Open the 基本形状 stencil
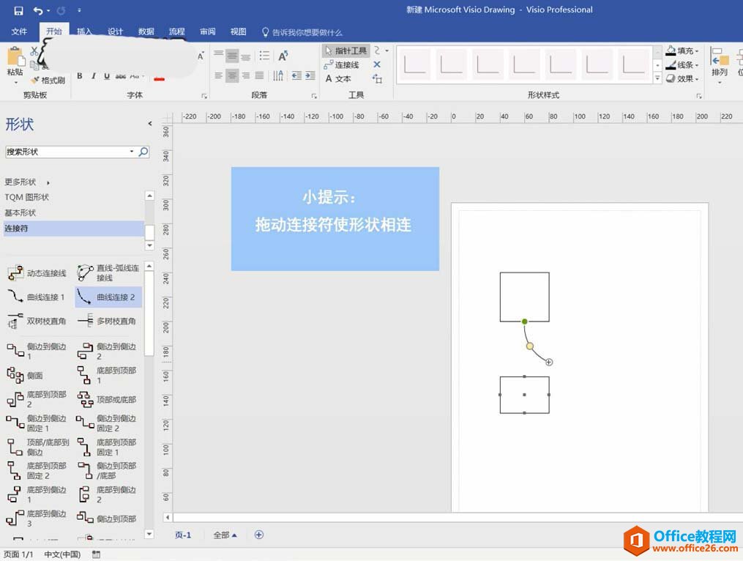The width and height of the screenshot is (743, 561). click(20, 213)
